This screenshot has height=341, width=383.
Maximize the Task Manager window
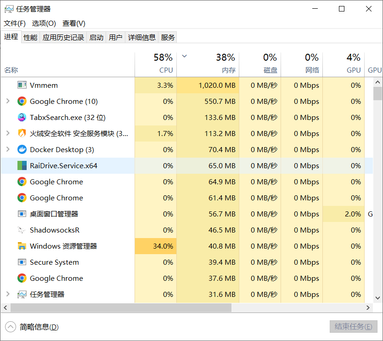pyautogui.click(x=342, y=9)
